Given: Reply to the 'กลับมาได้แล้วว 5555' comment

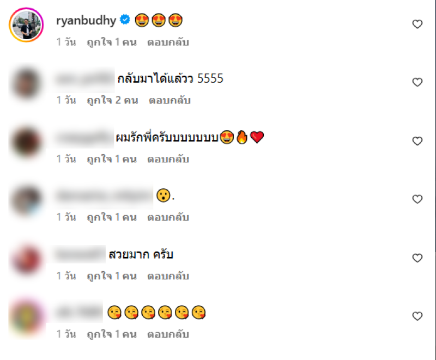Looking at the screenshot, I should tap(169, 100).
